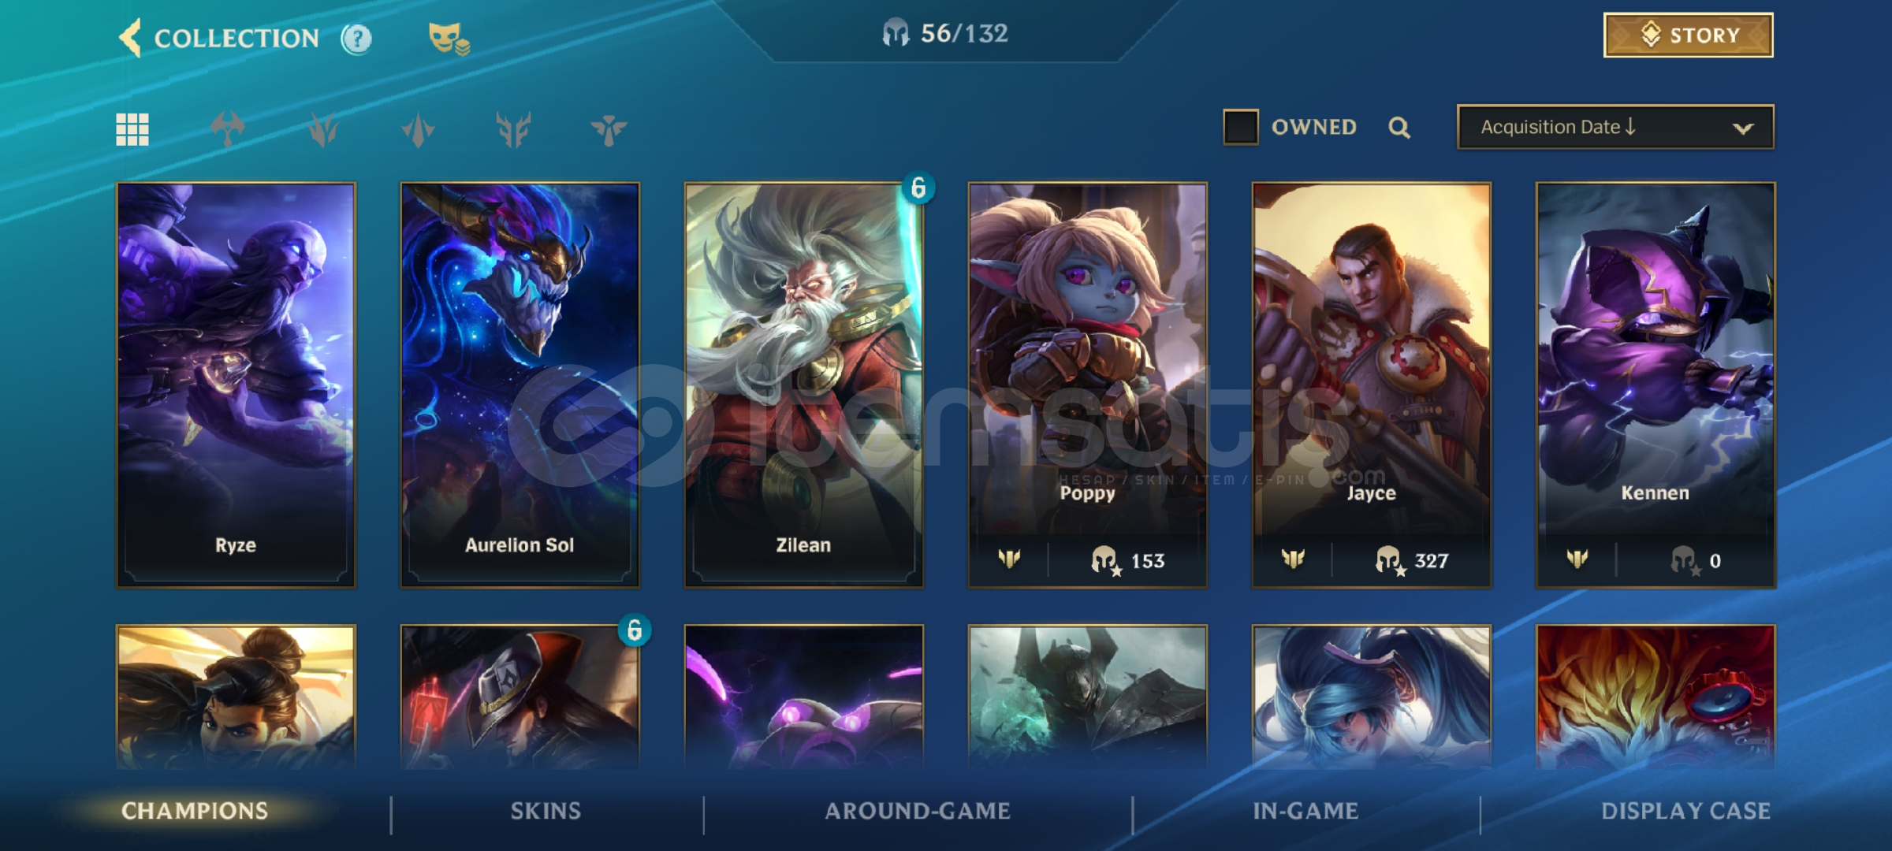Viewport: 1892px width, 851px height.
Task: Open the Poppy champion card
Action: (x=1087, y=385)
